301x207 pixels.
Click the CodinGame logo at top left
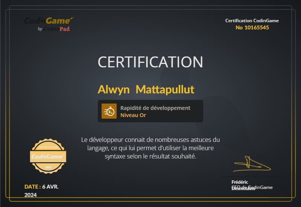(x=49, y=21)
